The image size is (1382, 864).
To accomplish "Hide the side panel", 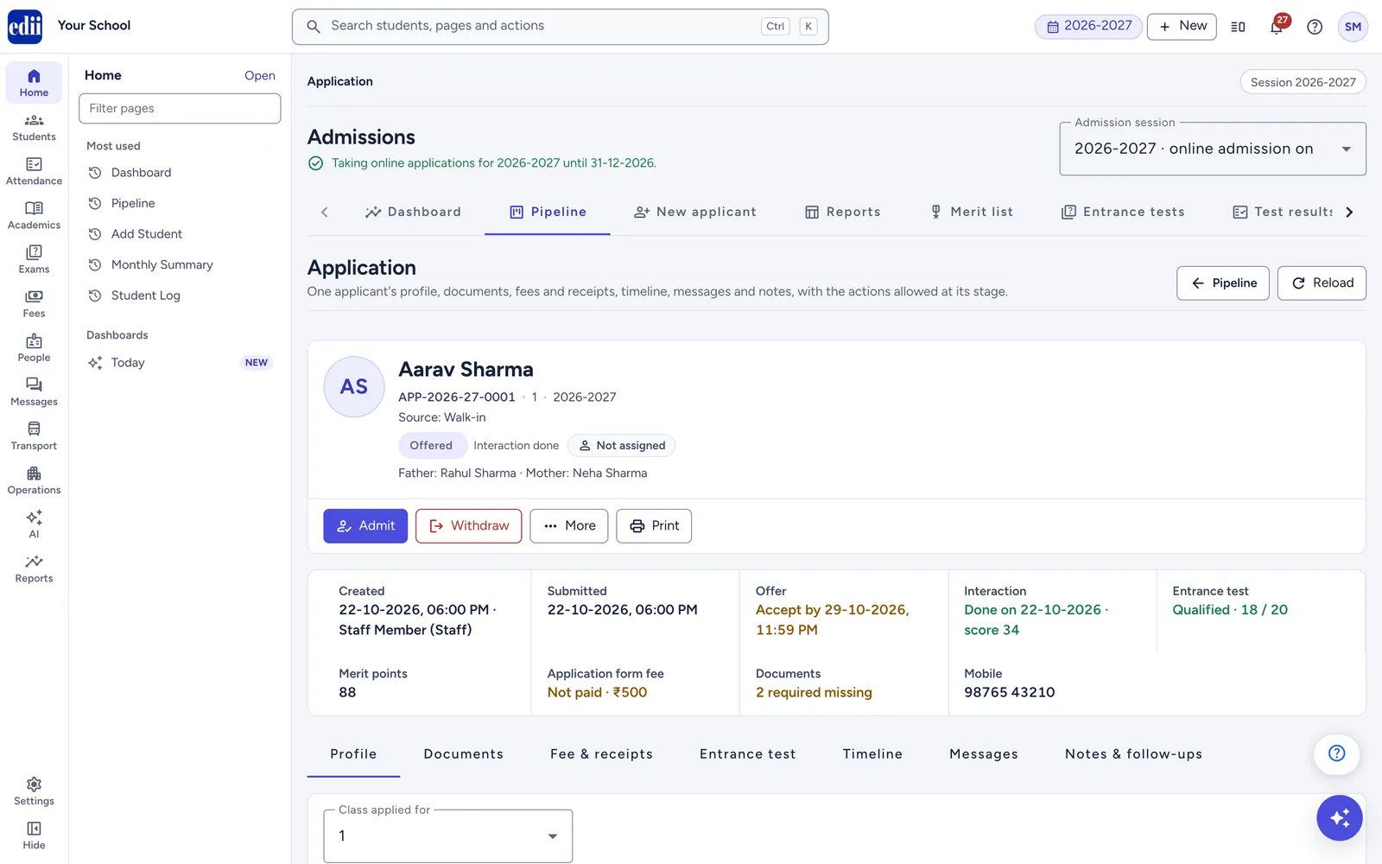I will pos(34,835).
